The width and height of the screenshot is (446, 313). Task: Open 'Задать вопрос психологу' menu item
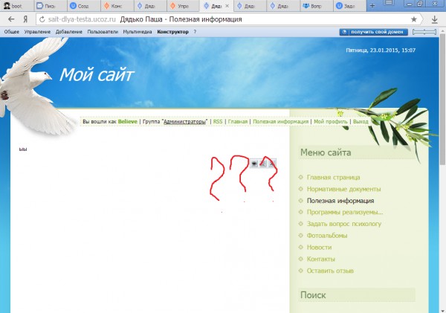point(344,224)
